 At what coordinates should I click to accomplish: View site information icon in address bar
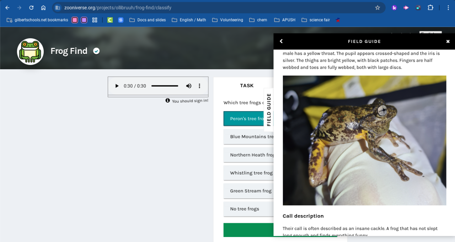click(x=58, y=7)
